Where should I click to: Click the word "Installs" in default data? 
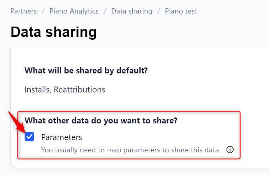[x=37, y=90]
